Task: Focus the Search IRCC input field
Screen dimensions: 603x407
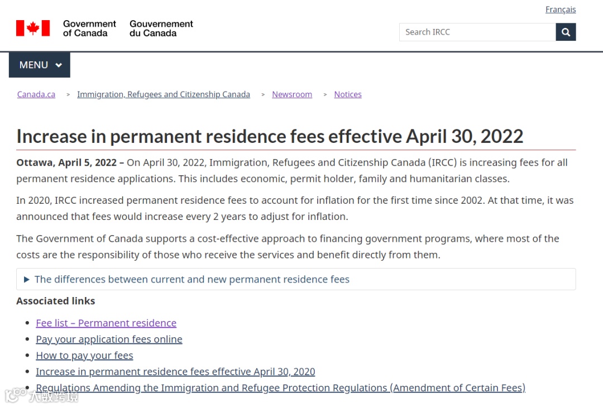Action: (x=477, y=32)
